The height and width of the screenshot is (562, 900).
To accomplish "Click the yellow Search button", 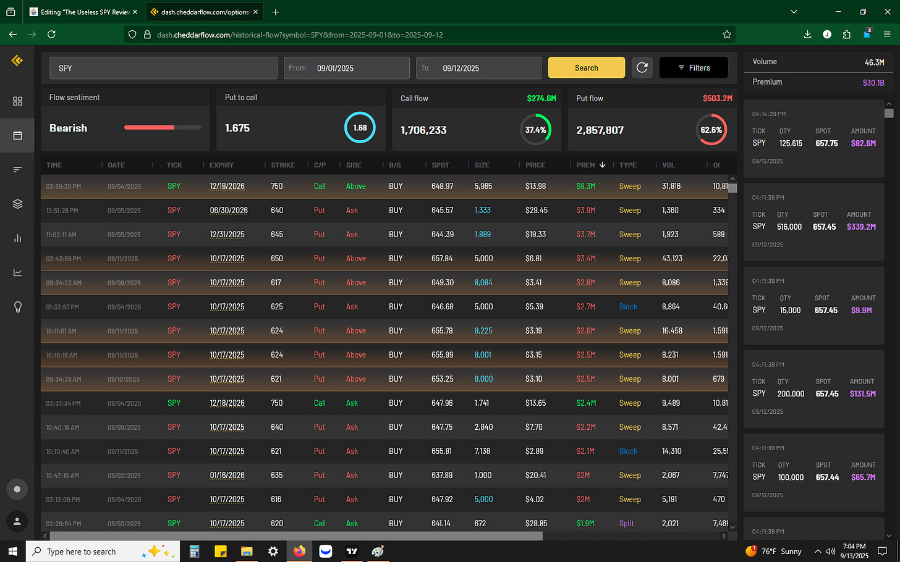I will pyautogui.click(x=586, y=67).
